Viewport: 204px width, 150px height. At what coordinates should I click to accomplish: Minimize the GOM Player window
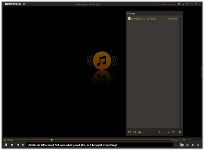click(192, 4)
